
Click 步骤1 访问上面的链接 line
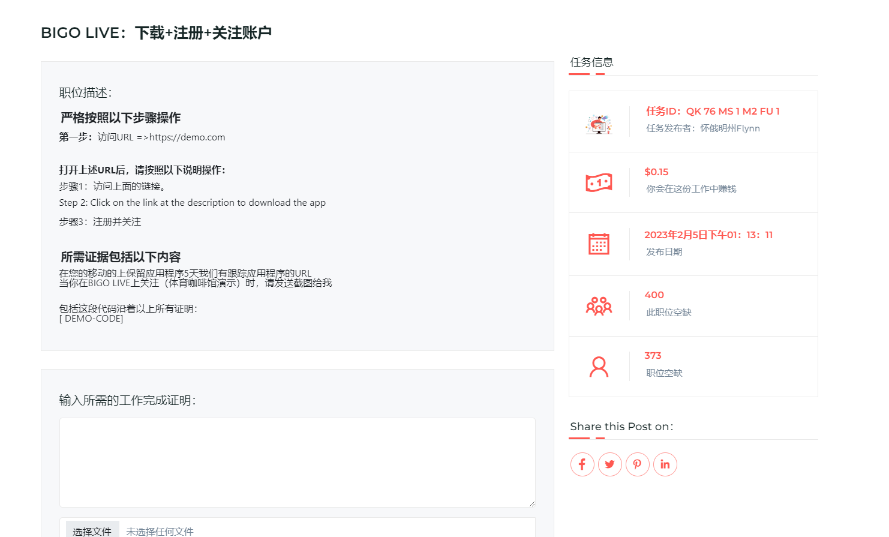coord(112,187)
